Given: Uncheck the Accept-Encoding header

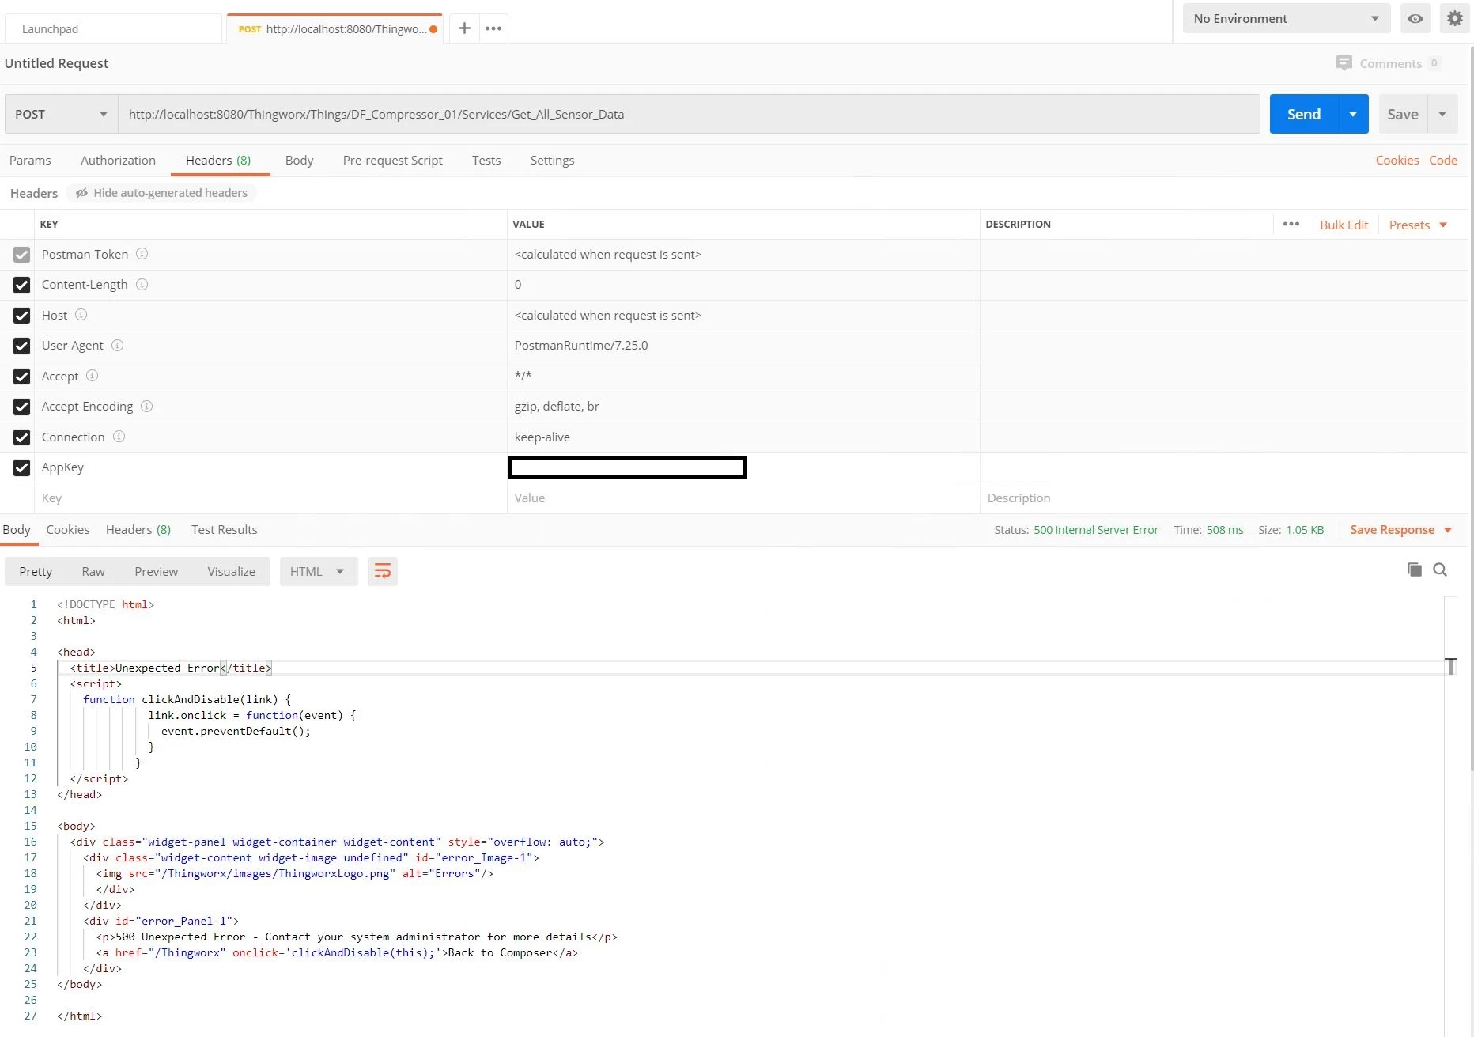Looking at the screenshot, I should pyautogui.click(x=21, y=407).
